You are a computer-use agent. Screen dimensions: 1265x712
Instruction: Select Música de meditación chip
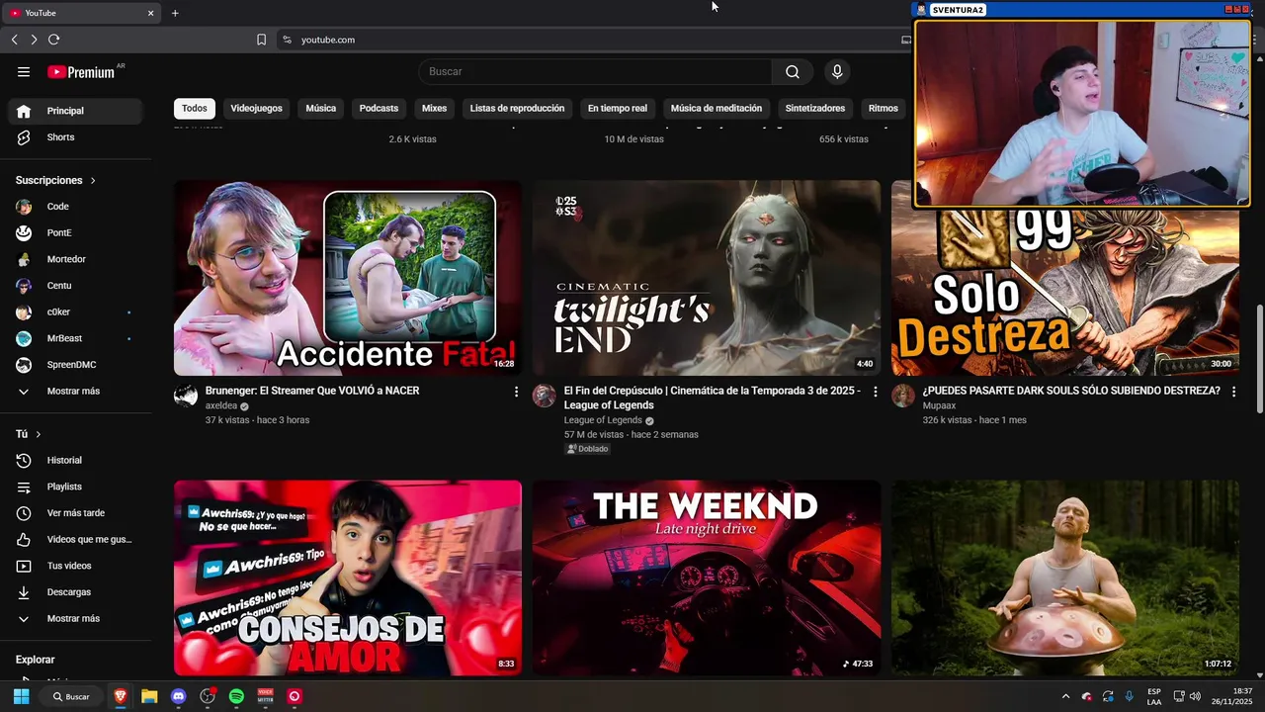click(x=717, y=109)
